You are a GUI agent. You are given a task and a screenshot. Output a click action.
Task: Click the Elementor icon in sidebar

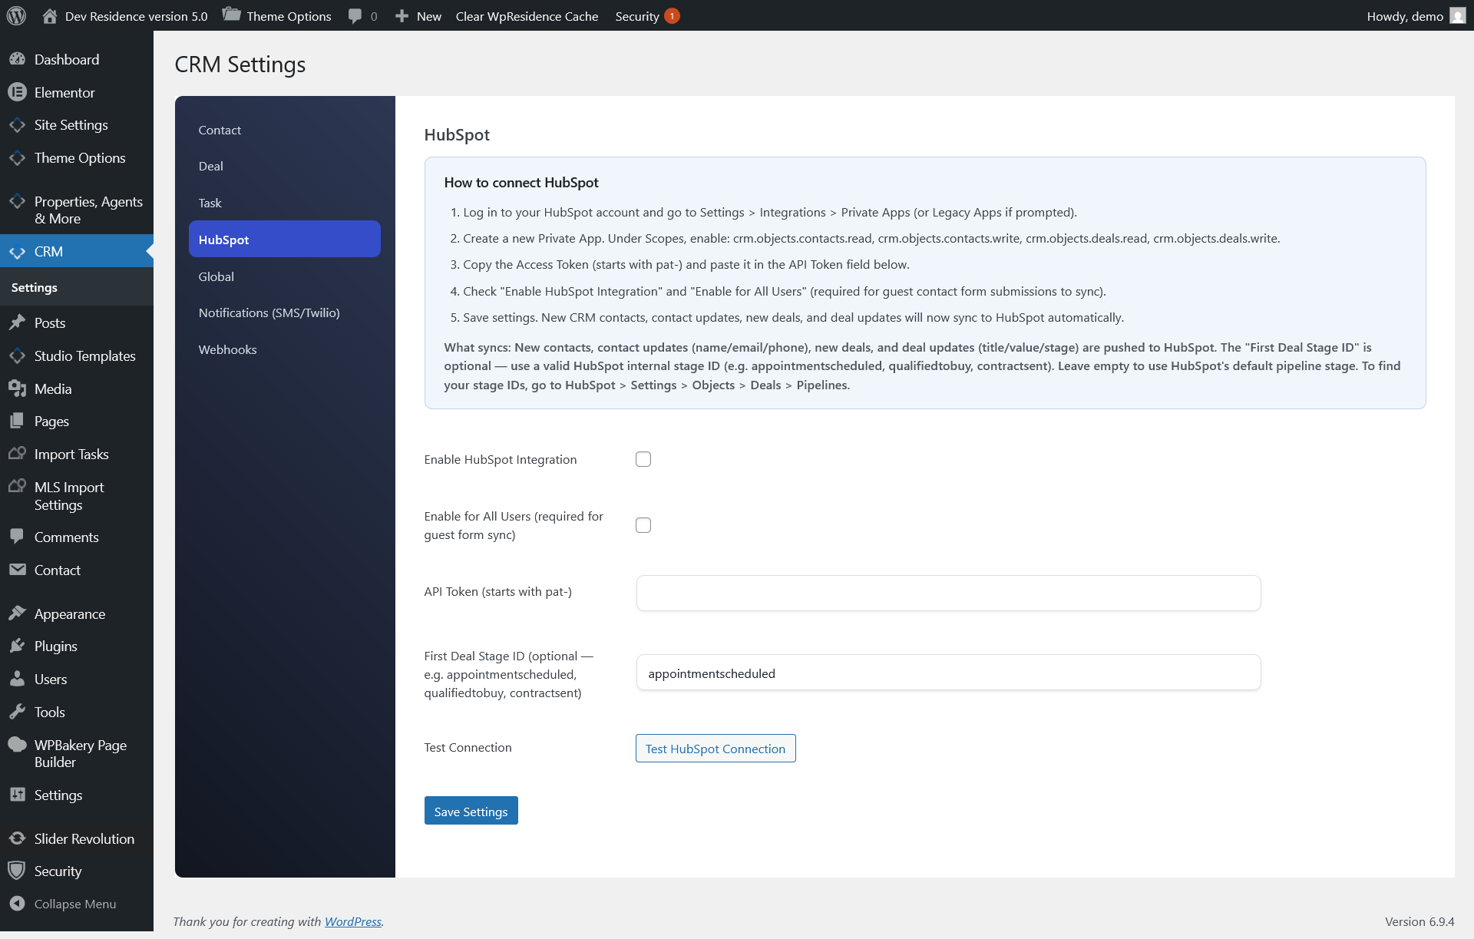point(17,92)
